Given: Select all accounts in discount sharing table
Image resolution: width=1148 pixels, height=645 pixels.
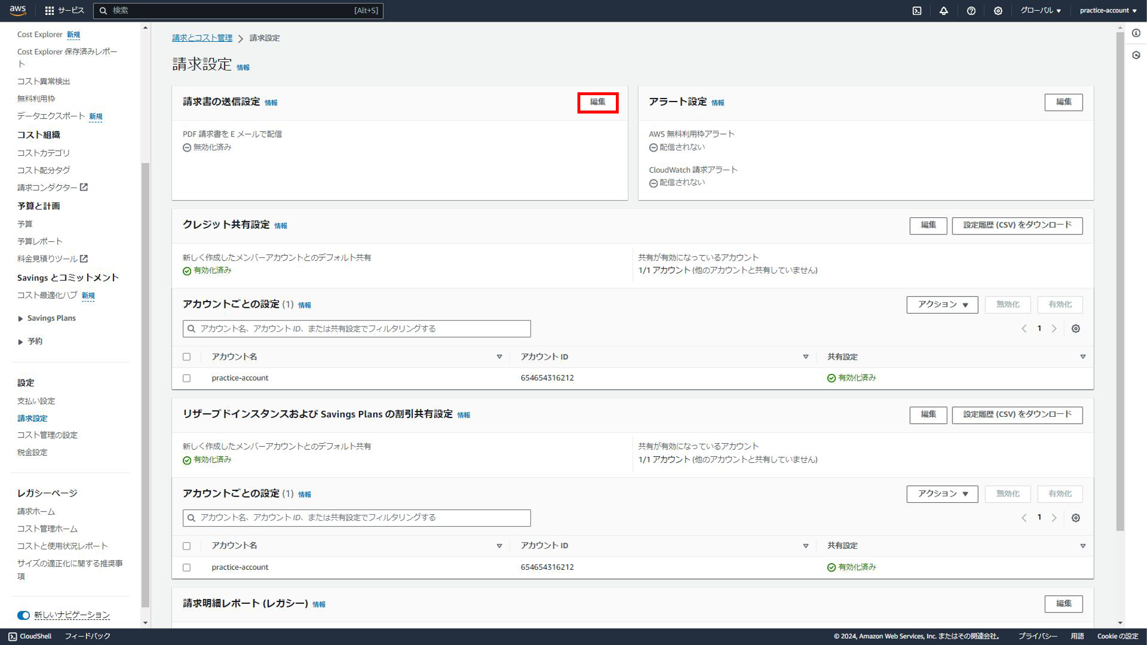Looking at the screenshot, I should click(187, 546).
